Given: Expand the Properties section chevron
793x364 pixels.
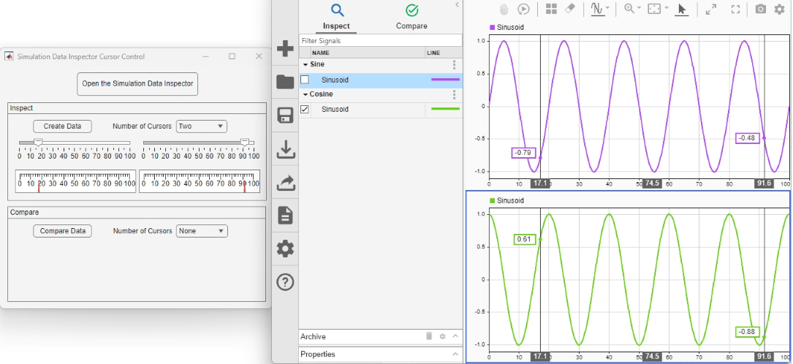Looking at the screenshot, I should tap(455, 354).
